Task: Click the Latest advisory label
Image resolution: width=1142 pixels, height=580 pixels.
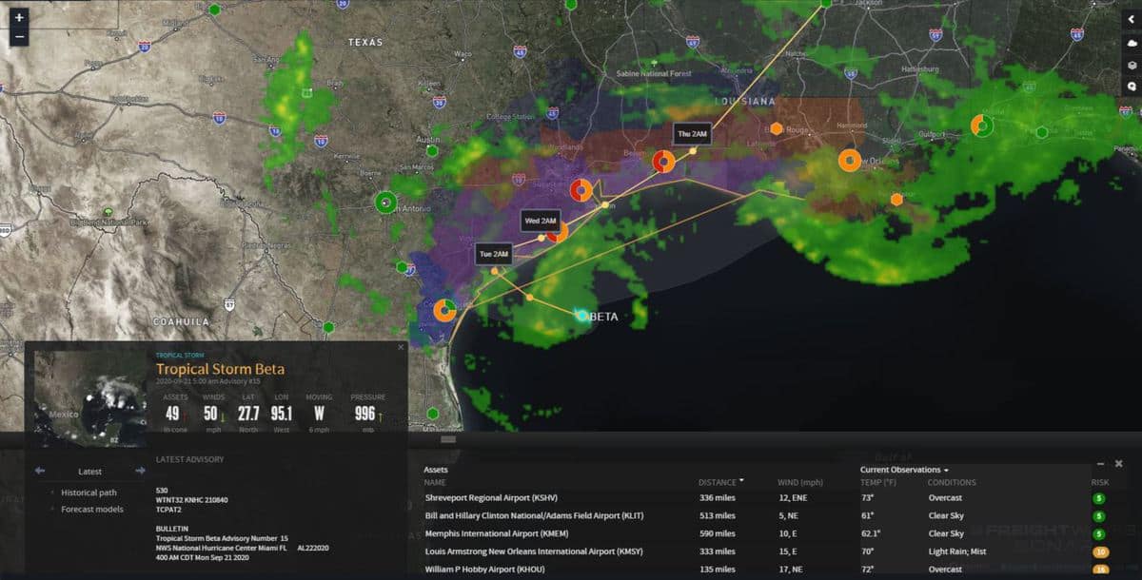Action: 90,471
